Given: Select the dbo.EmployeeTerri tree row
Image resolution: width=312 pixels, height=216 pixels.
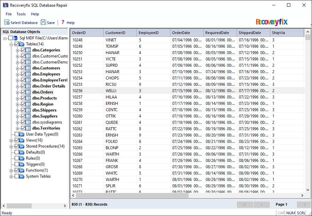Looking at the screenshot, I should pyautogui.click(x=50, y=80).
